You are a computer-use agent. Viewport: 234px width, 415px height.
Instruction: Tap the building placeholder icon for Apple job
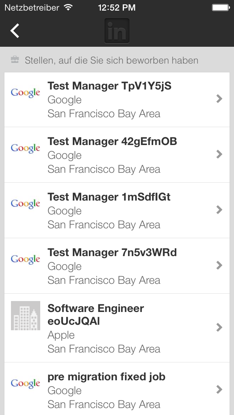click(x=26, y=316)
